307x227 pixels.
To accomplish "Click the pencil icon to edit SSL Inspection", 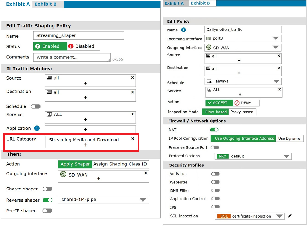I will [x=290, y=216].
